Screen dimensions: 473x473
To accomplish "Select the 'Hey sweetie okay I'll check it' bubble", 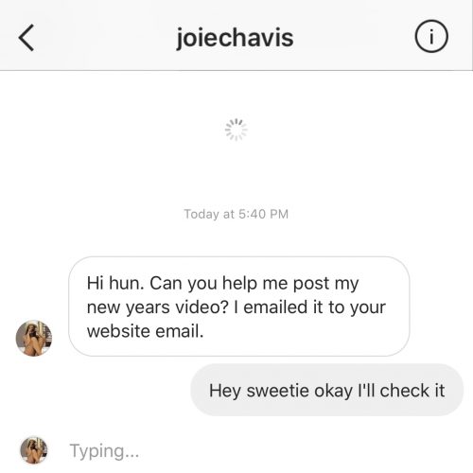I will pyautogui.click(x=327, y=390).
